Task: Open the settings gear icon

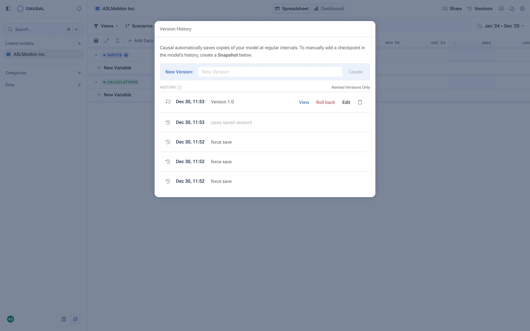Action: [522, 9]
